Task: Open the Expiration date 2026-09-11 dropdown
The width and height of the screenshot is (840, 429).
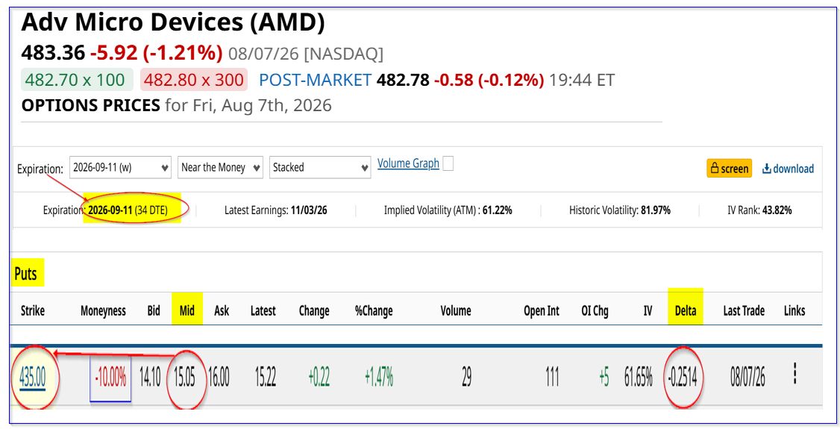Action: click(121, 168)
